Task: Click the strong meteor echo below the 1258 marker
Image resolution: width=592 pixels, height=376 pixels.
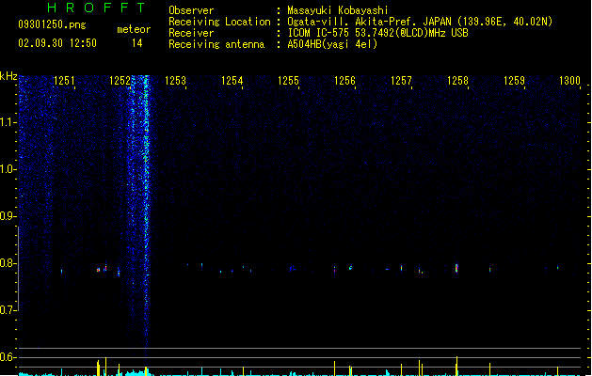Action: pos(456,268)
